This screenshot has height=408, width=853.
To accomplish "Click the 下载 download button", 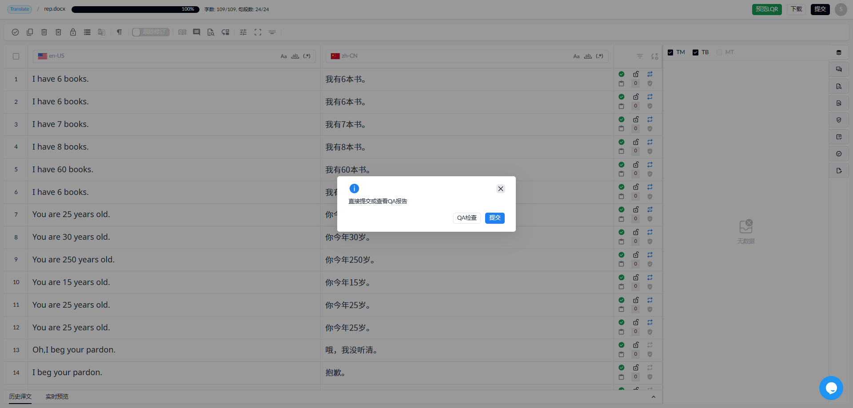I will coord(796,9).
